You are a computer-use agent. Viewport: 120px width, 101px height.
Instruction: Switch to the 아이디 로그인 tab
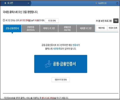coord(49,28)
